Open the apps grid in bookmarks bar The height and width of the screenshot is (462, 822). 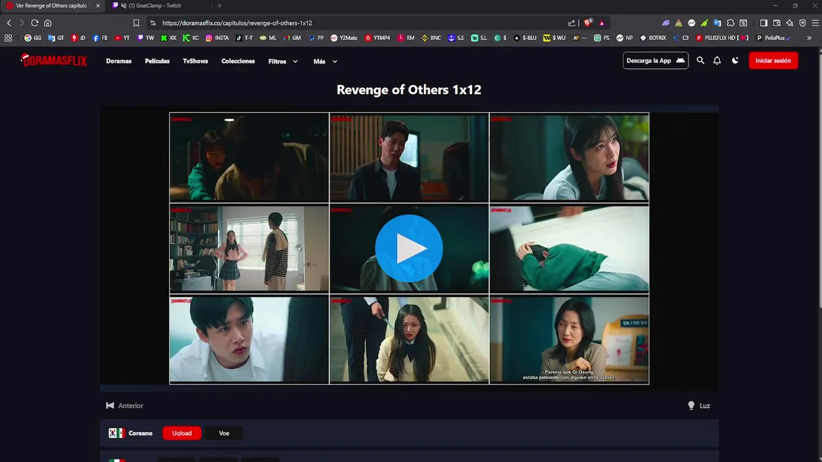pyautogui.click(x=8, y=38)
